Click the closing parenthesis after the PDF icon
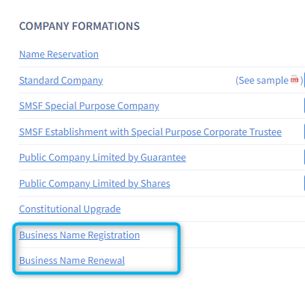Image resolution: width=305 pixels, height=293 pixels. (x=301, y=81)
